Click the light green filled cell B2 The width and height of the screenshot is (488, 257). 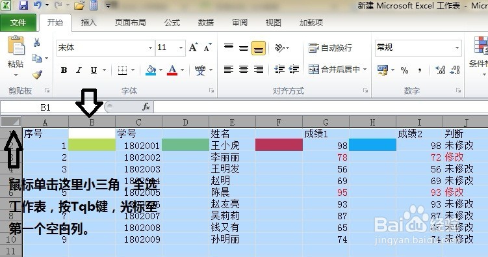92,145
